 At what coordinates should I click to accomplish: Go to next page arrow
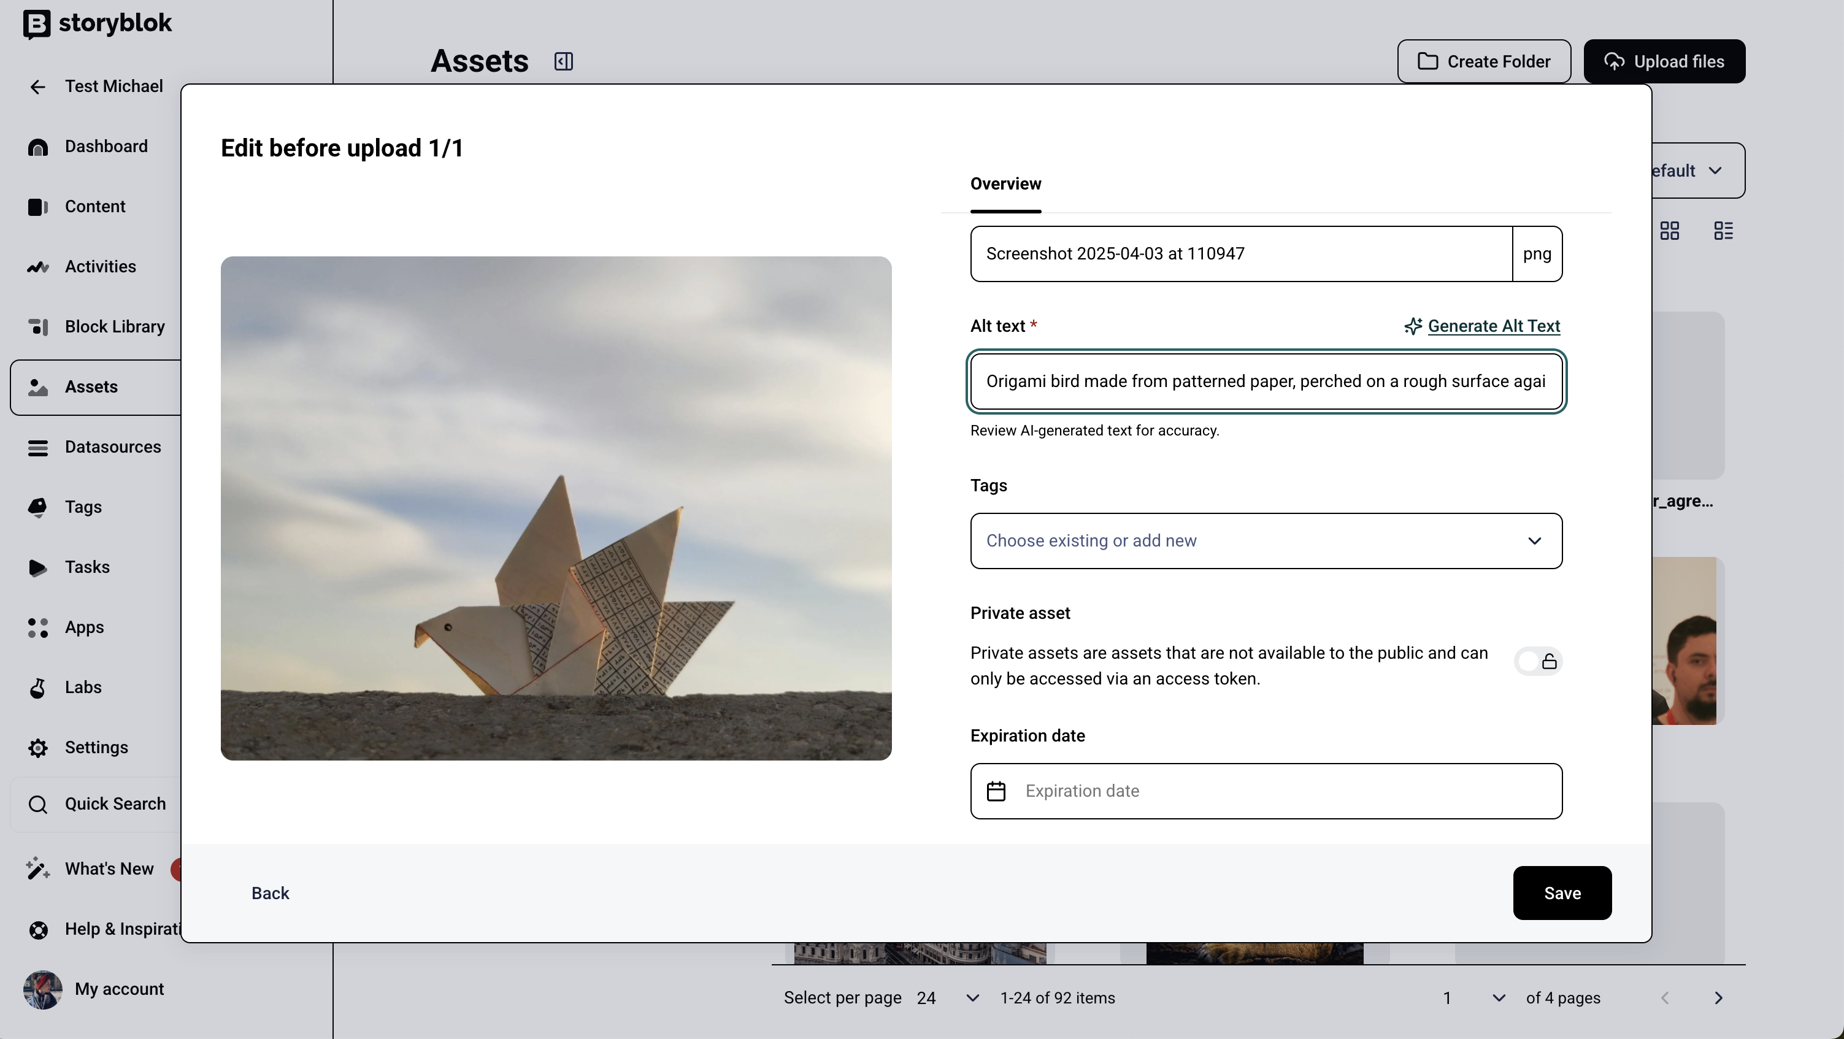click(1719, 999)
